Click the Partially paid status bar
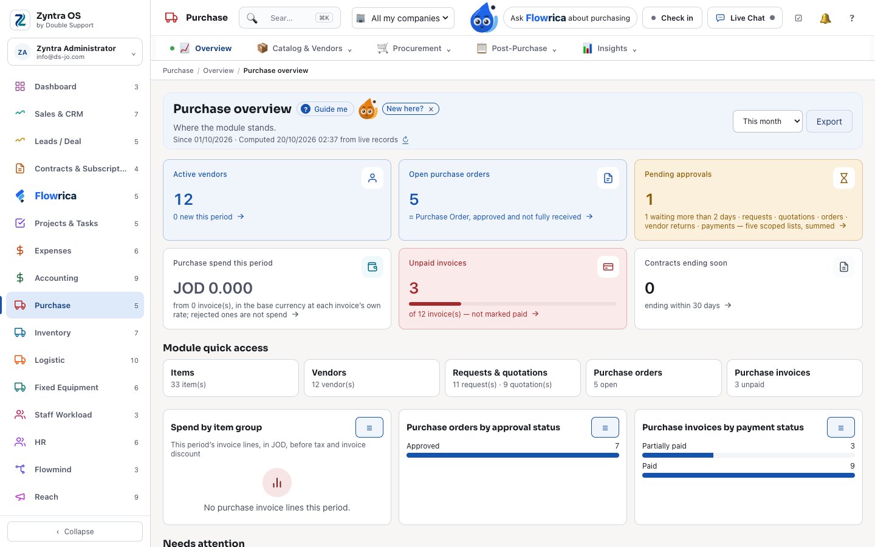This screenshot has height=547, width=875. (749, 455)
